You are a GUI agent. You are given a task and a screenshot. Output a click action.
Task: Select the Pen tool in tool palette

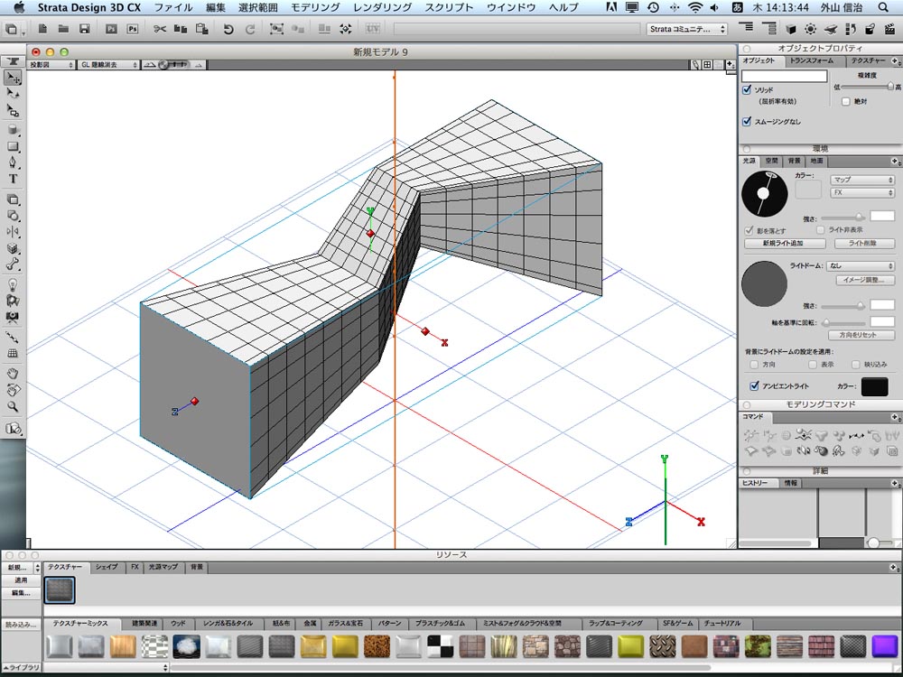(13, 162)
